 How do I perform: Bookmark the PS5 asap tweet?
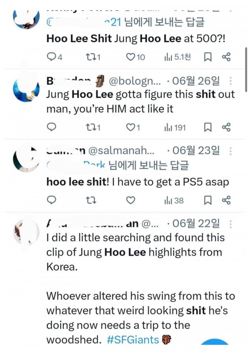coord(208,200)
